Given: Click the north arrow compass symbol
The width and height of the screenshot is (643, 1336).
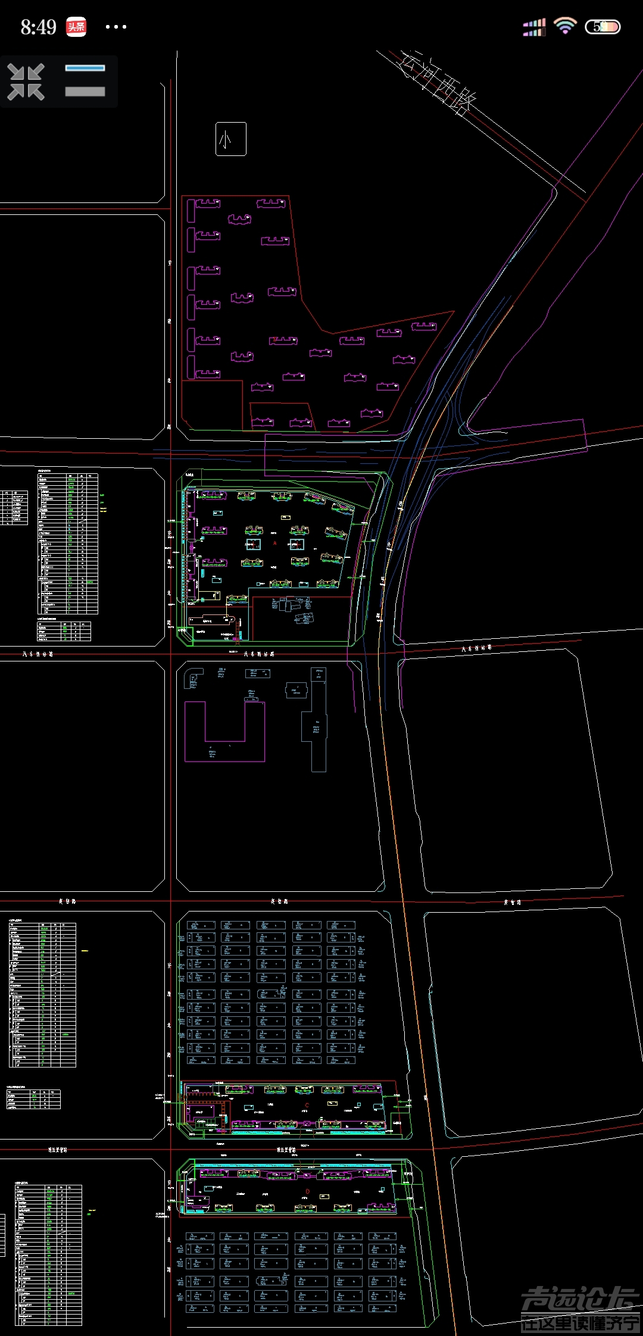Looking at the screenshot, I should [230, 139].
